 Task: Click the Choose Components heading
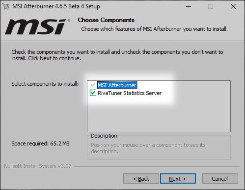tap(106, 20)
